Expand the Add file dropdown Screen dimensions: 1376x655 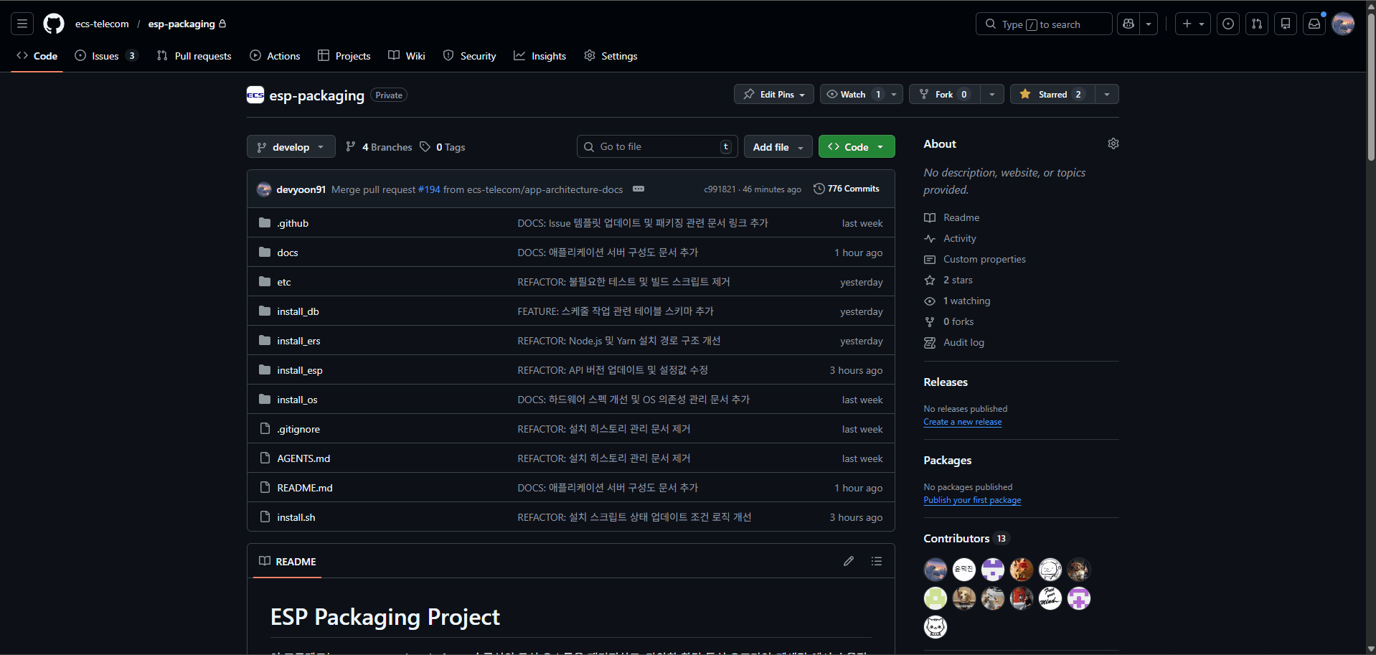778,146
